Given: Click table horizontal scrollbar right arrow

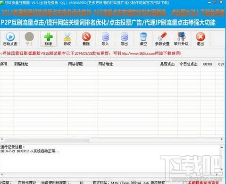Looking at the screenshot, I should point(222,139).
